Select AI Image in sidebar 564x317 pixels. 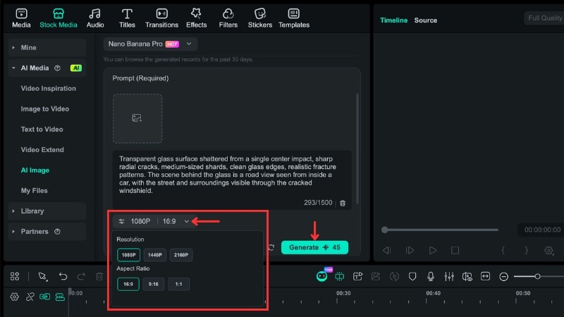click(35, 170)
